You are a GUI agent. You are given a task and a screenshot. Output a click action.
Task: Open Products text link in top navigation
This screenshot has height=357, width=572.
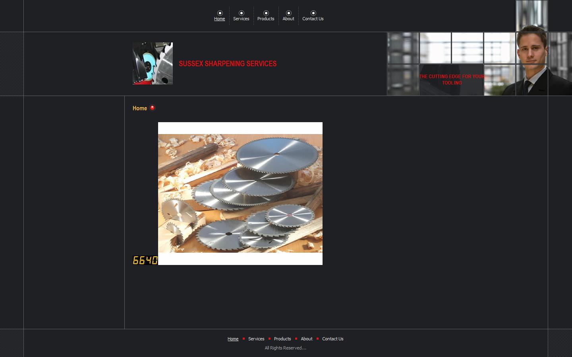click(266, 19)
